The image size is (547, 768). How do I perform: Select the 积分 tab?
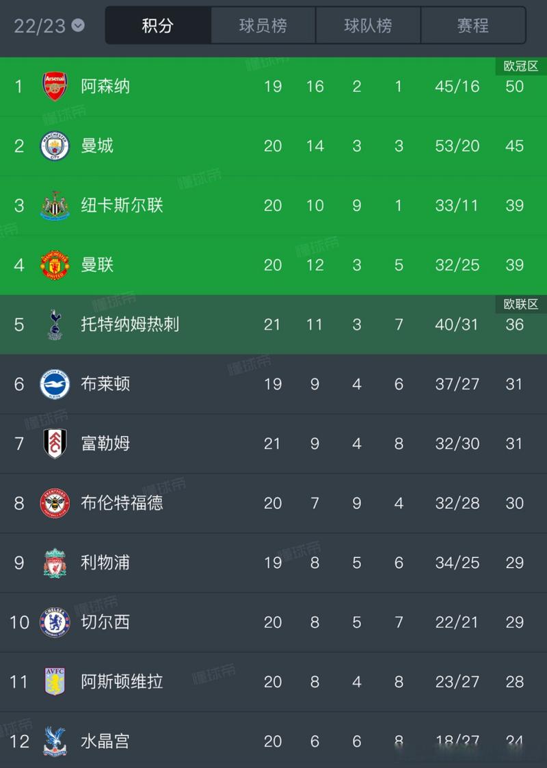coord(158,25)
